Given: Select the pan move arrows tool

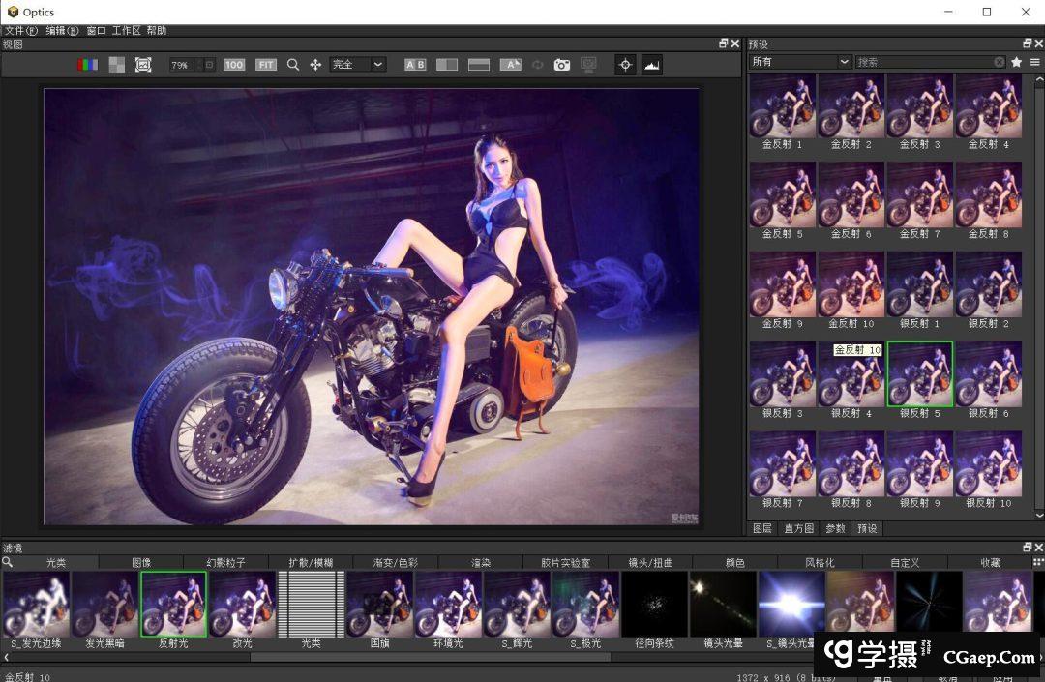Looking at the screenshot, I should pyautogui.click(x=315, y=65).
